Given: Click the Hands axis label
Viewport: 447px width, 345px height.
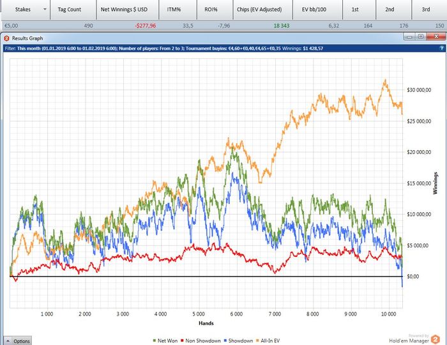Looking at the screenshot, I should pos(206,323).
